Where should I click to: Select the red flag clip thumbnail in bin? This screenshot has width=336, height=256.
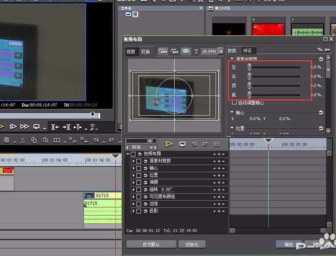tap(268, 29)
